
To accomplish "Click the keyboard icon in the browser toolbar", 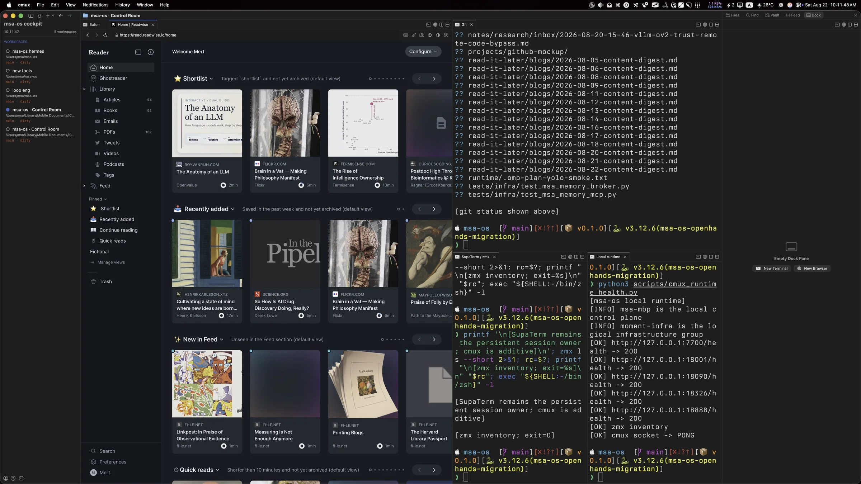I will tap(405, 35).
